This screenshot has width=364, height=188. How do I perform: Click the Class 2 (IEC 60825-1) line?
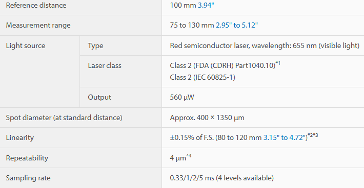pos(203,77)
